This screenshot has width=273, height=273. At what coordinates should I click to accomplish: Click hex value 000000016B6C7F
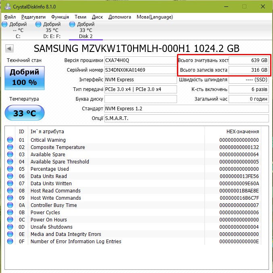click(x=239, y=198)
